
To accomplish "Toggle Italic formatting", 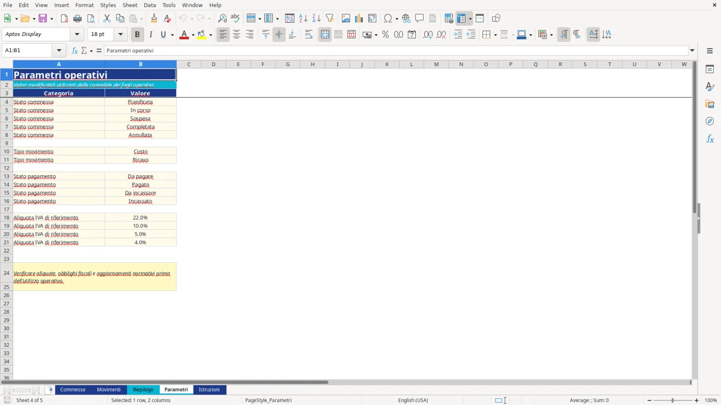I will pos(151,35).
